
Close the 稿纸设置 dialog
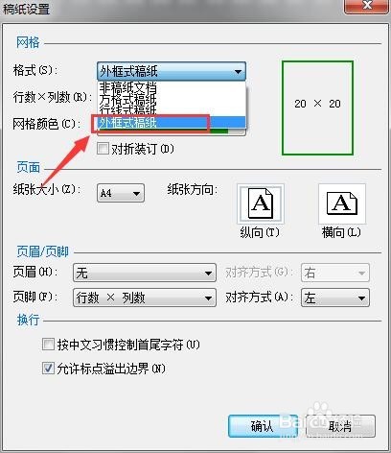coord(367,6)
